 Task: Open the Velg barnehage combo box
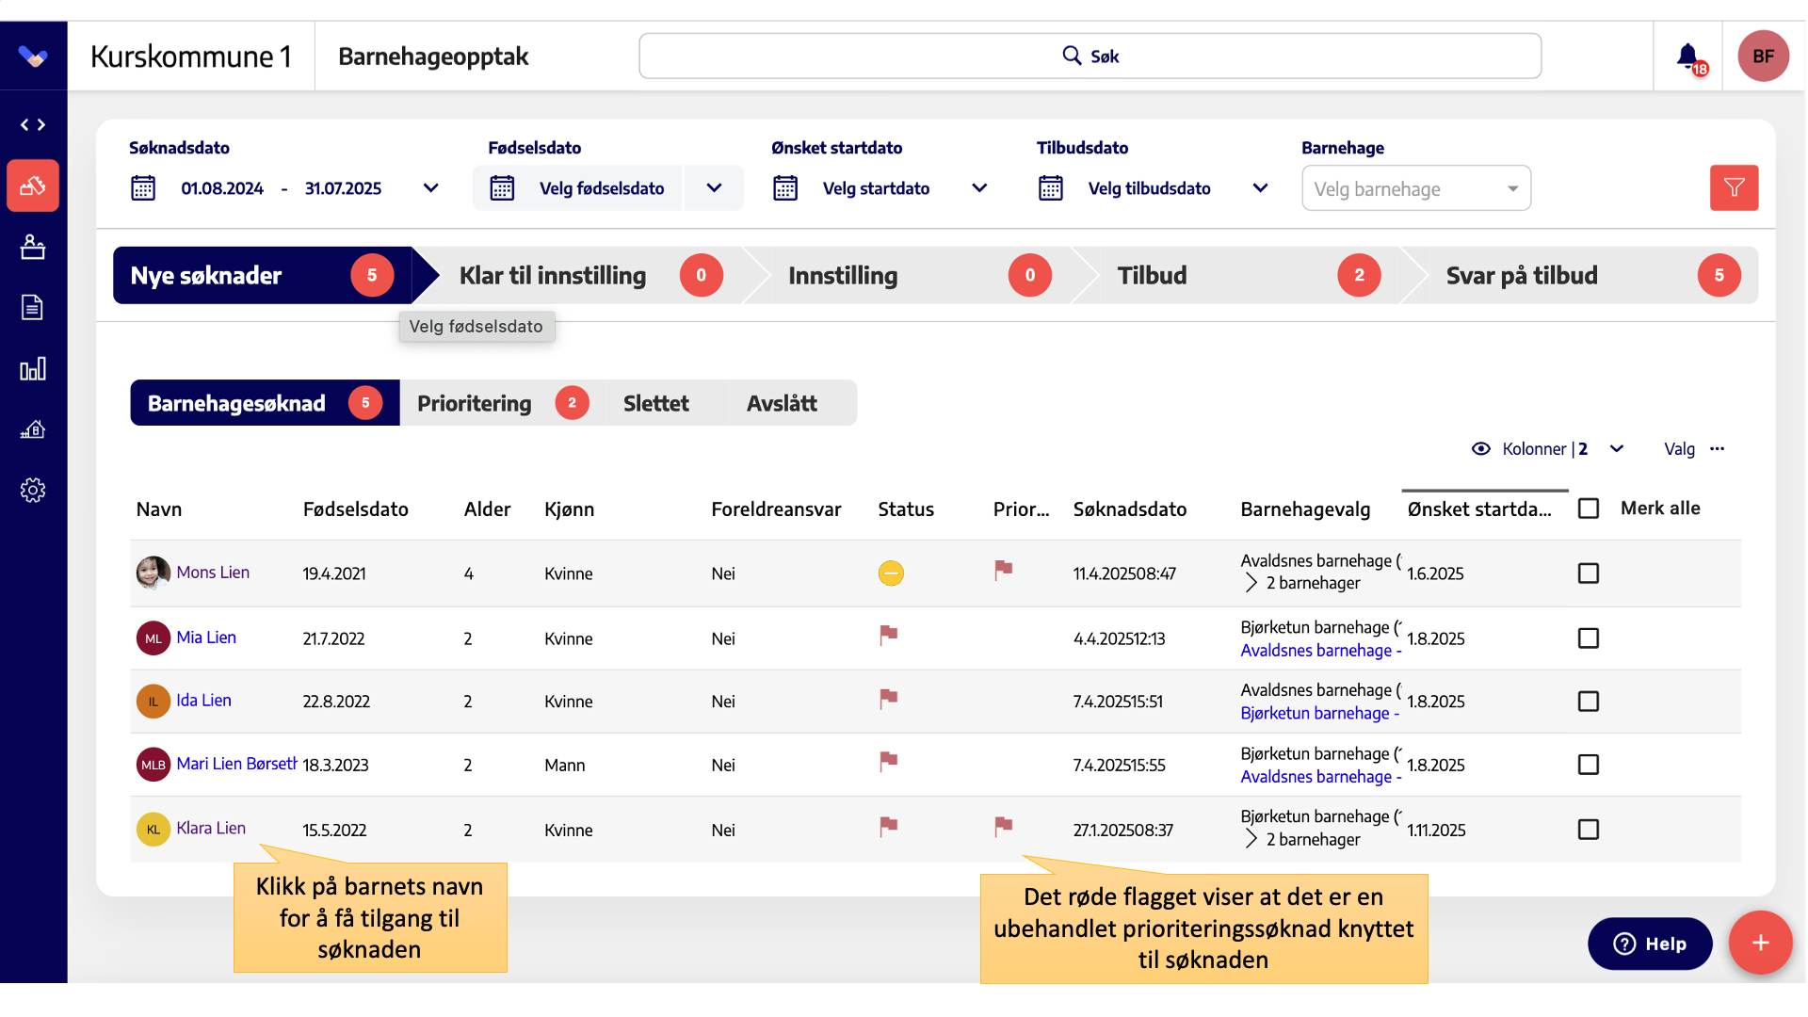pos(1416,188)
